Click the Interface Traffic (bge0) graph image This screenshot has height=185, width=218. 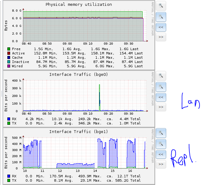pyautogui.click(x=79, y=99)
